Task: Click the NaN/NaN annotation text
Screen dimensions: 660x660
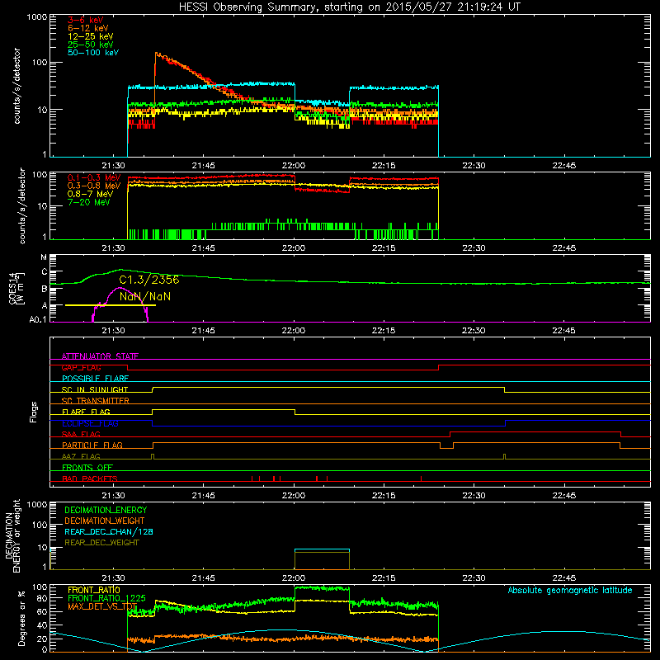Action: (x=145, y=297)
